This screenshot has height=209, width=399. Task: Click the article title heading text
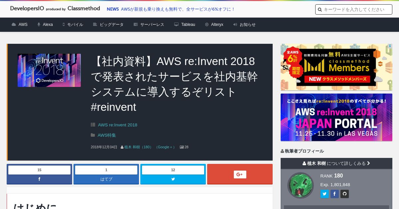coord(175,84)
